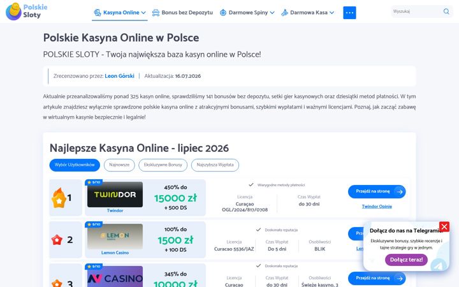Select the Ekskluzywne Bonusy filter tab

click(163, 165)
